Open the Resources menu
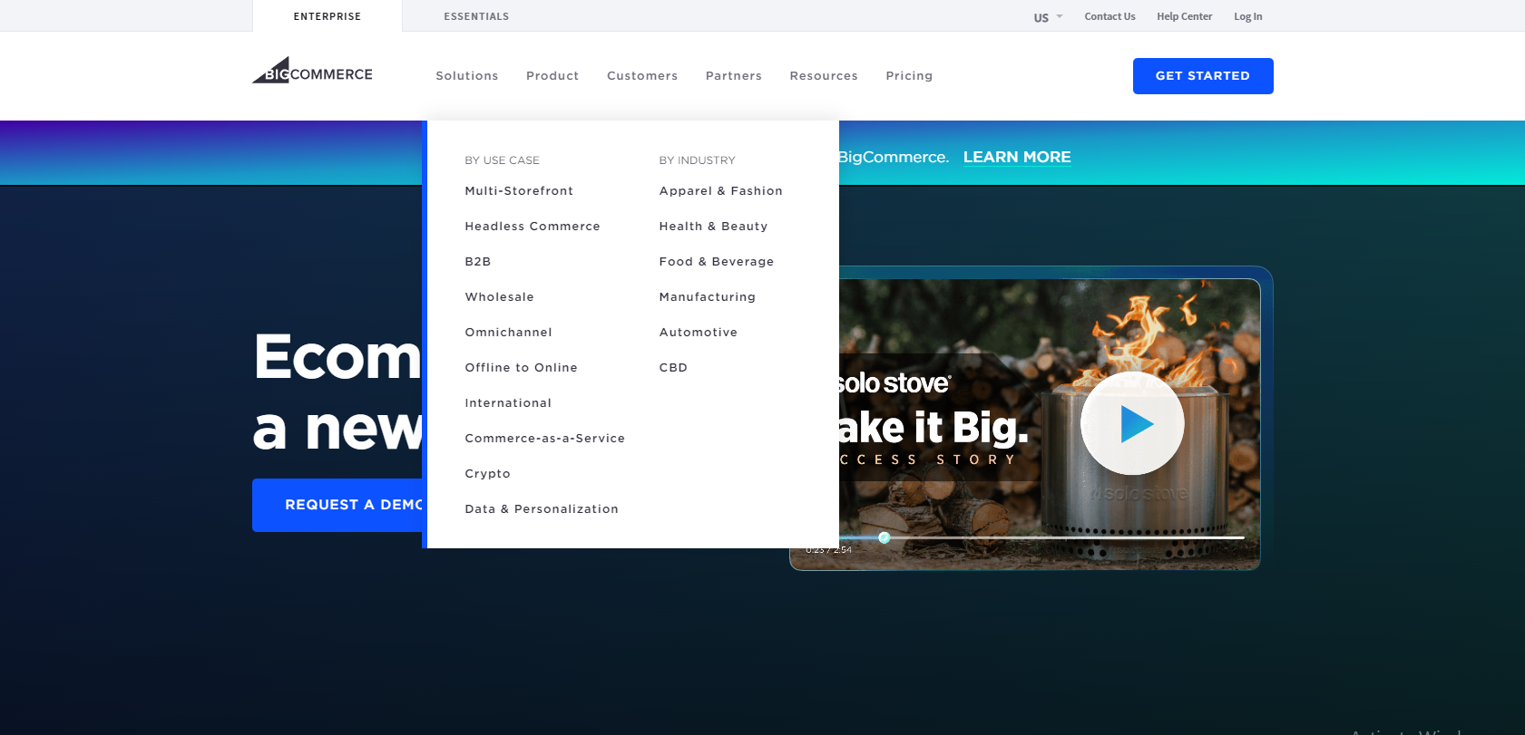This screenshot has height=735, width=1525. pos(824,76)
